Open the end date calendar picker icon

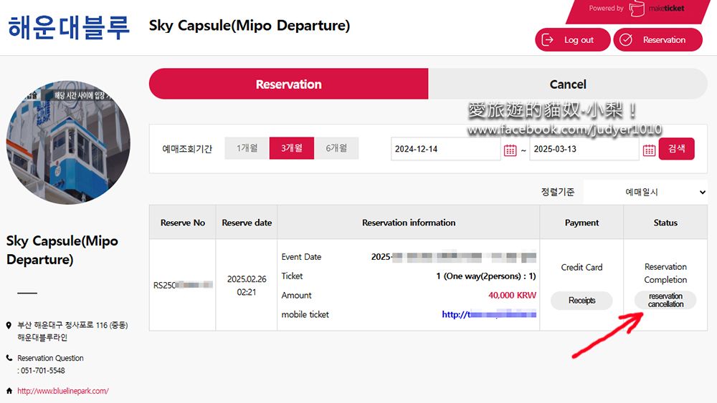click(x=648, y=150)
